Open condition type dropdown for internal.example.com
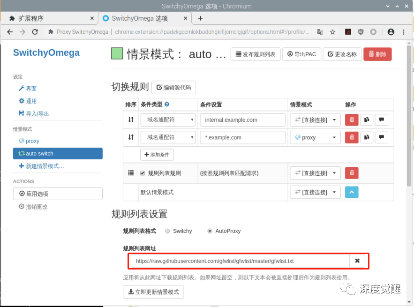Viewport: 414px width, 307px height. pyautogui.click(x=168, y=120)
